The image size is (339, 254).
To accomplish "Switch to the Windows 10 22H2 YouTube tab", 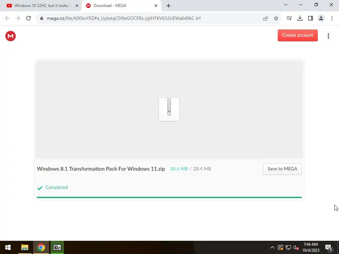I will [40, 6].
